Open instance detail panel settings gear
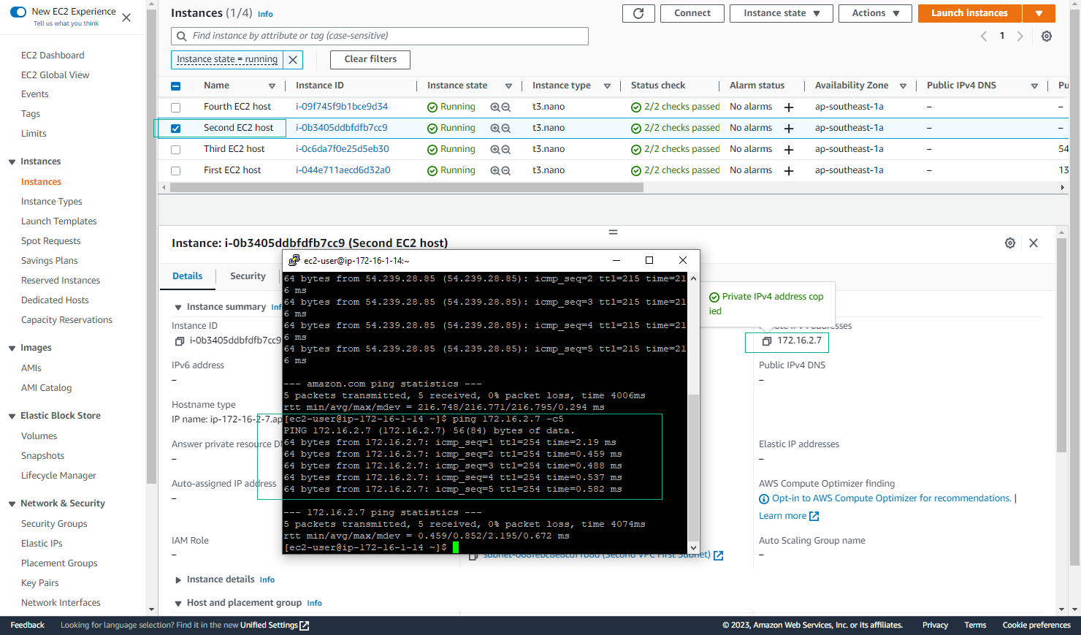The image size is (1081, 635). [1010, 243]
